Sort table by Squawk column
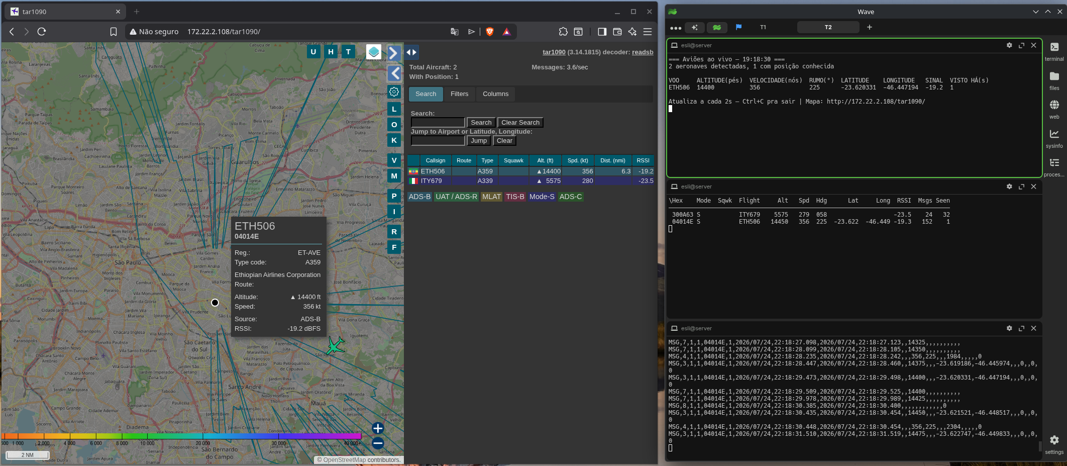This screenshot has width=1067, height=466. point(514,161)
